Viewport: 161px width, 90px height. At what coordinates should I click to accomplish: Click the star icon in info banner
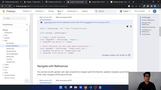[41, 22]
